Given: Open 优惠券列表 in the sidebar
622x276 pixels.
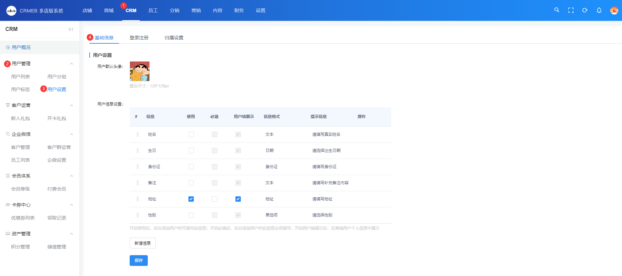Looking at the screenshot, I should point(23,218).
